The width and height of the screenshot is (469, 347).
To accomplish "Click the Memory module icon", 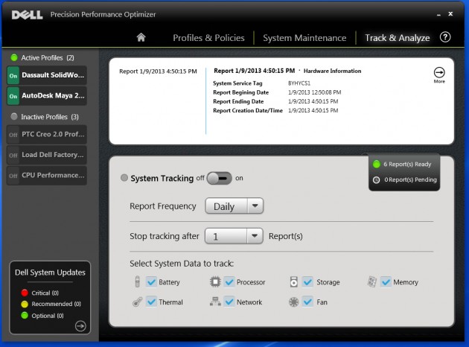I will click(x=371, y=281).
